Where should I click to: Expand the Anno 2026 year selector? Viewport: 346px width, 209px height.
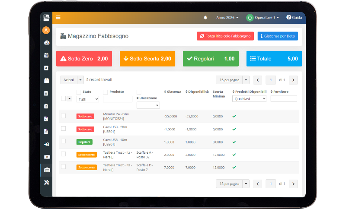pyautogui.click(x=227, y=17)
